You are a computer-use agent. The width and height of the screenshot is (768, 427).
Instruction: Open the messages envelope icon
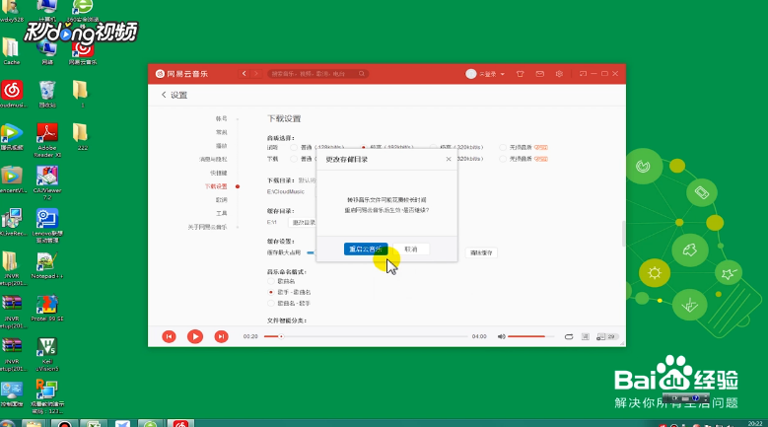[539, 73]
